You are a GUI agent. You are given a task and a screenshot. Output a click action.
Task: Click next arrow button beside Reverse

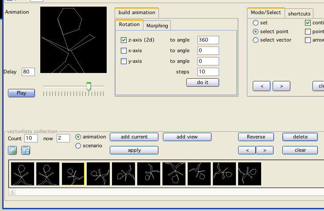point(264,150)
